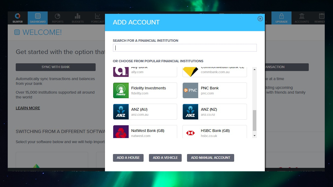Screen dimensions: 333x187
Task: Click the grid icon beside the WELCOME! heading
Action: 17,32
